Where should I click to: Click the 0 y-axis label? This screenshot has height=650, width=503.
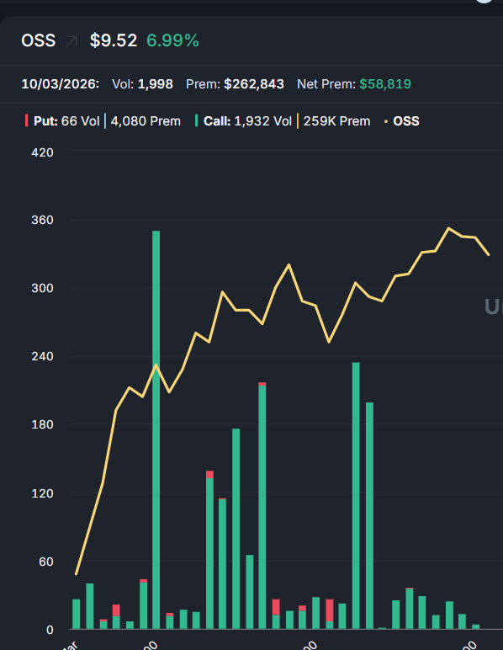pos(50,630)
